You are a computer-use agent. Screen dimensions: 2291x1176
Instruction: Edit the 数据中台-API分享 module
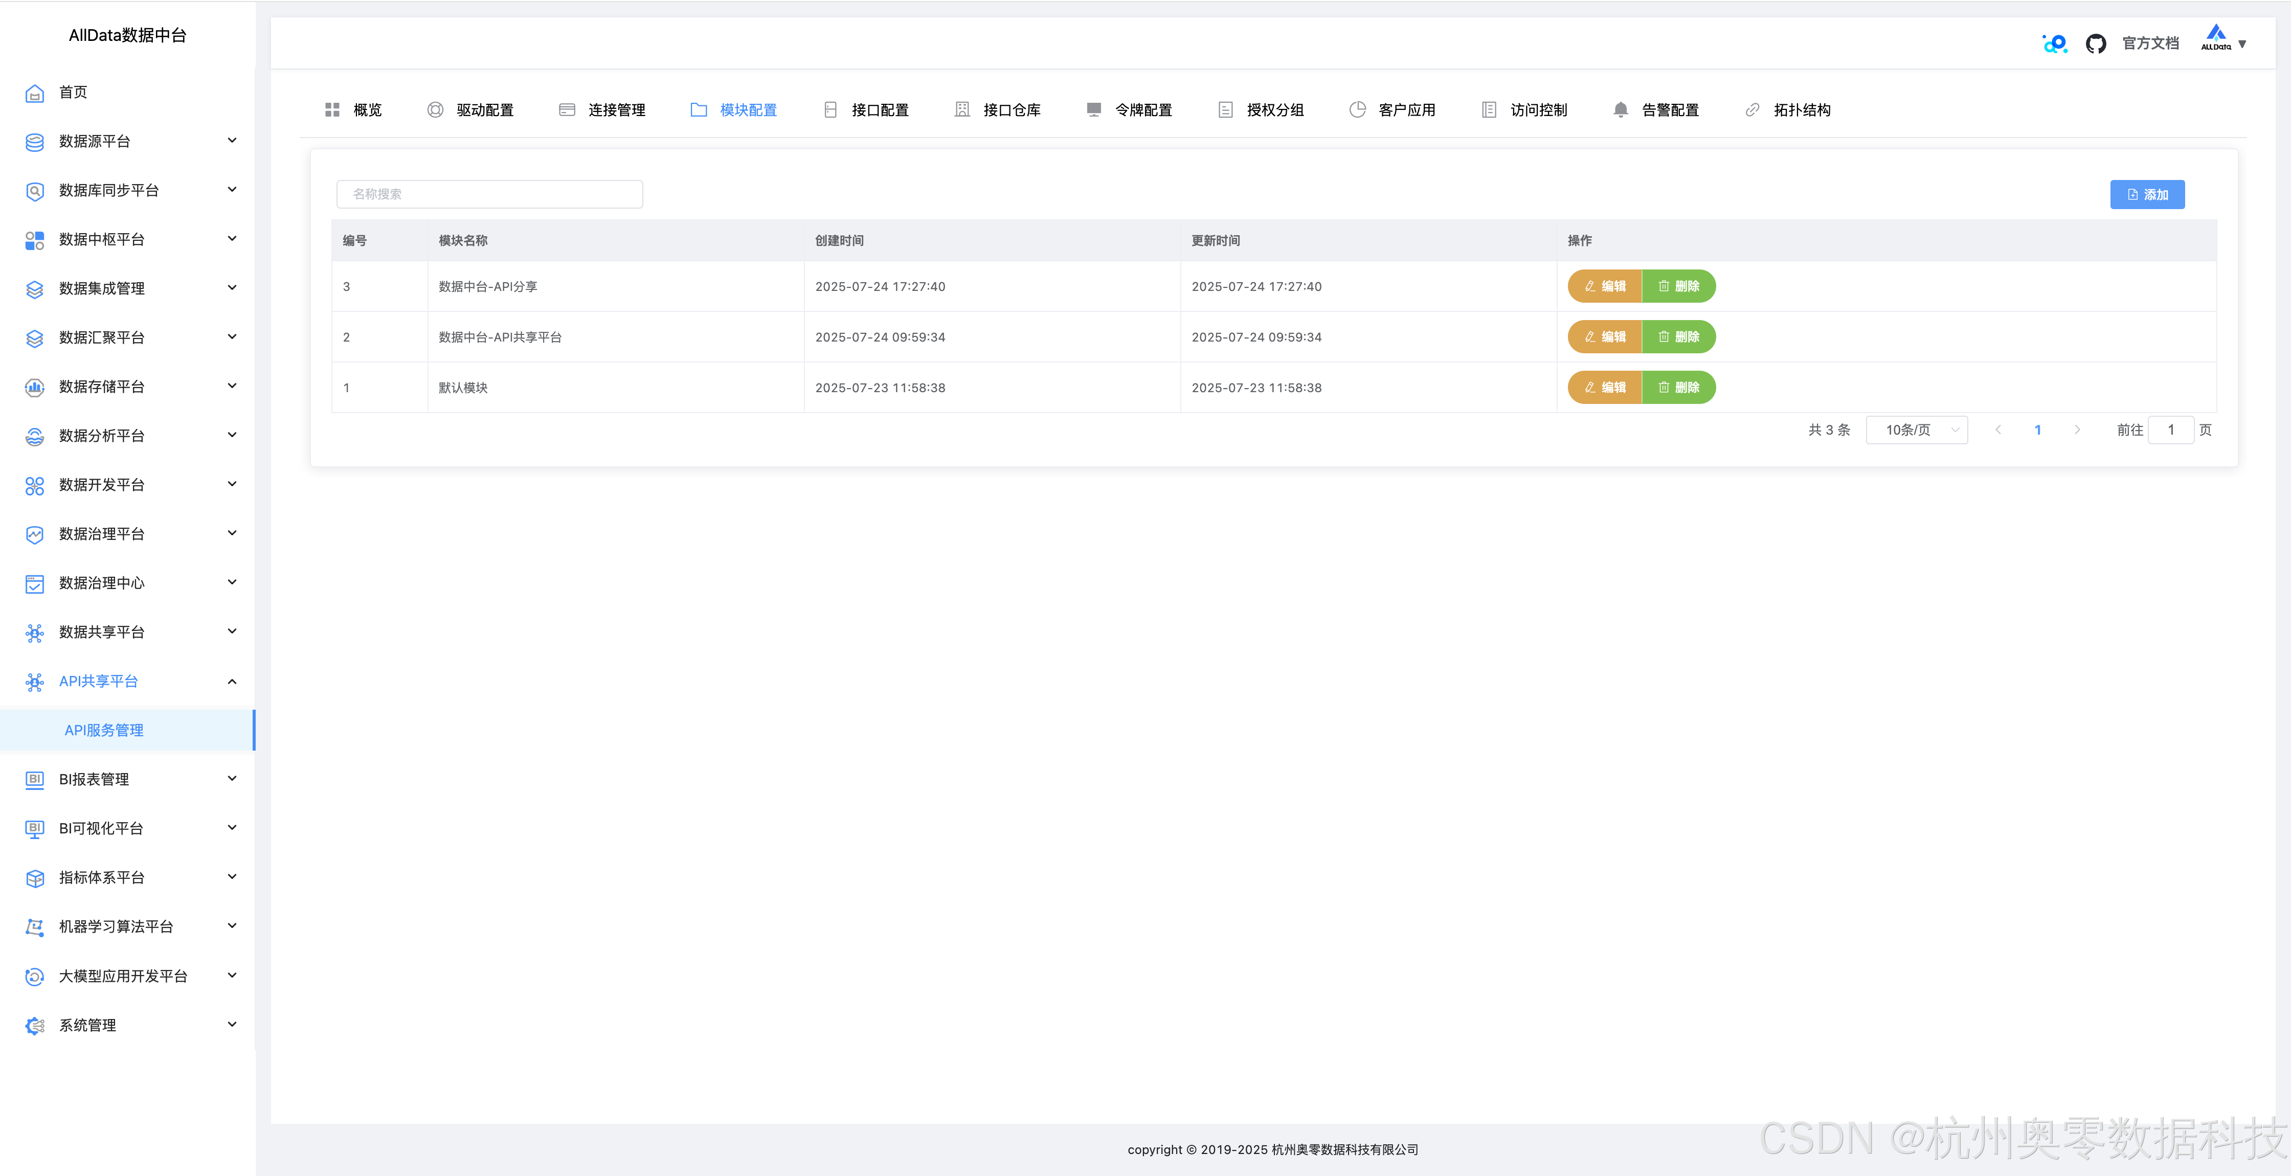1604,286
